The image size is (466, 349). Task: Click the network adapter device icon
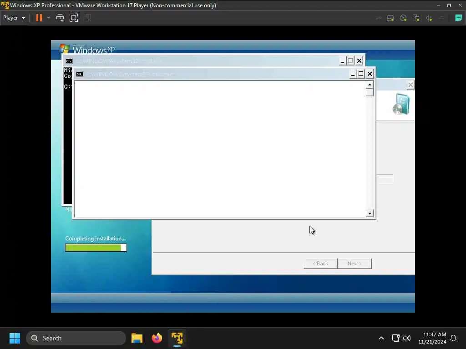click(x=416, y=18)
